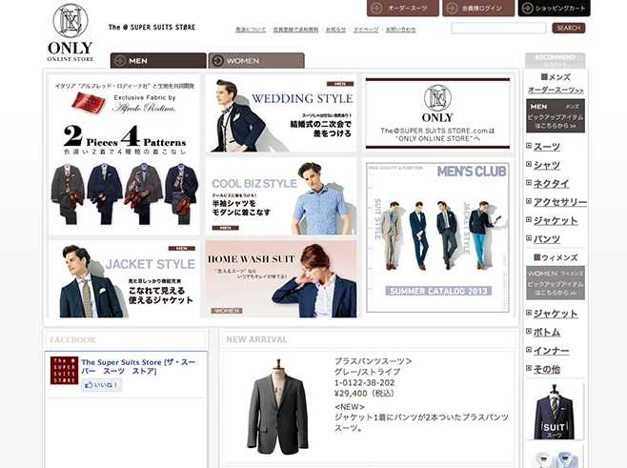
Task: Expand the スーツ category icon
Action: click(529, 146)
